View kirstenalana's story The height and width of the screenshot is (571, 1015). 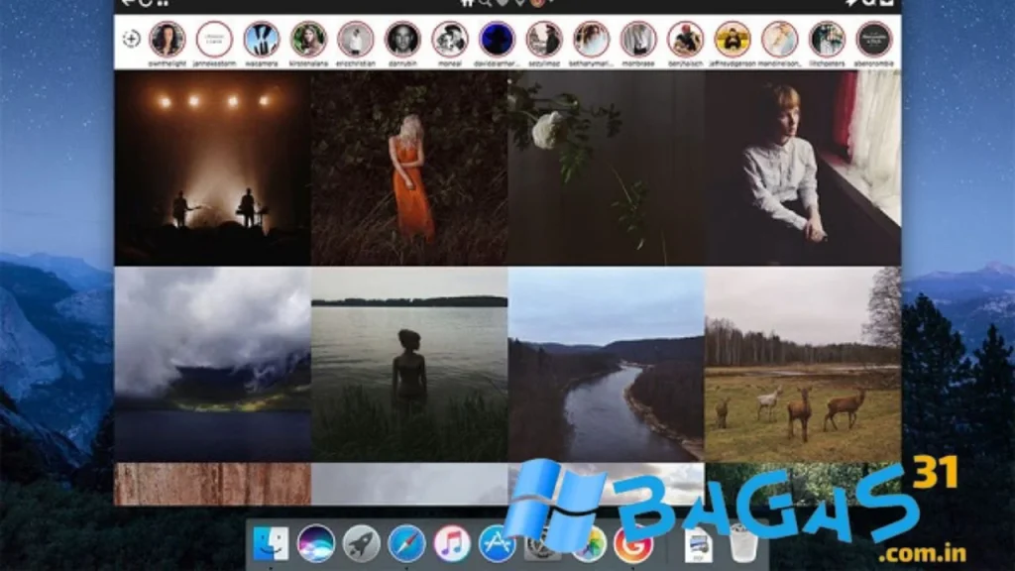(308, 39)
